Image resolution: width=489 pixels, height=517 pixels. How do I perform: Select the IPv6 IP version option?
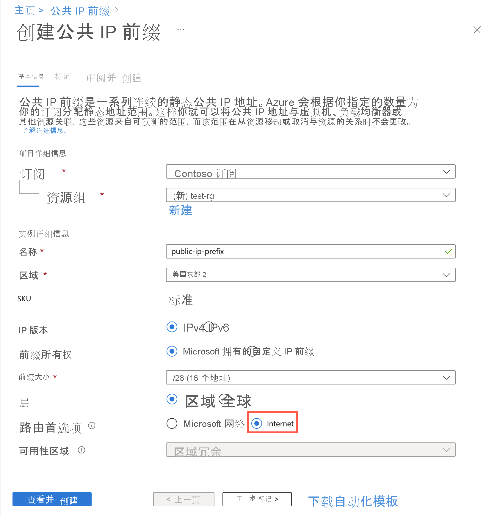(x=209, y=327)
